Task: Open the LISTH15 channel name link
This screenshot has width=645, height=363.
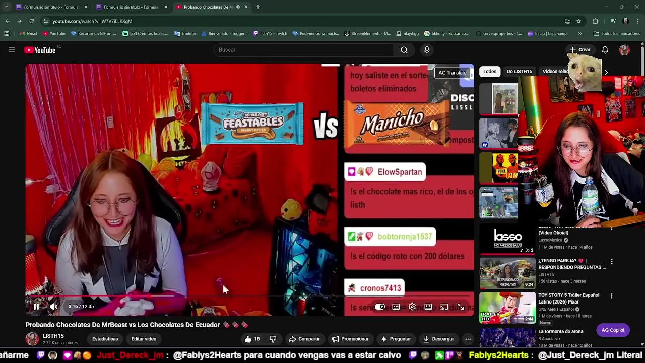Action: [x=53, y=336]
